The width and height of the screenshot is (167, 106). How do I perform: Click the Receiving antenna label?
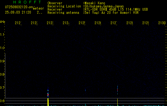tap(63, 13)
